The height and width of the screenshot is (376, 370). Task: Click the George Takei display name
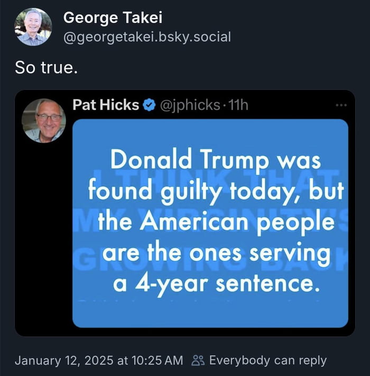pos(113,18)
